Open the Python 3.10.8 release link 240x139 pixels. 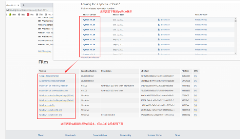(89, 30)
